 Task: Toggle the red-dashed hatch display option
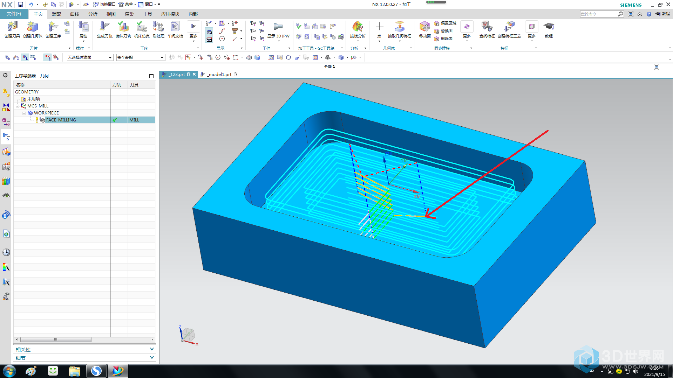pos(209,40)
